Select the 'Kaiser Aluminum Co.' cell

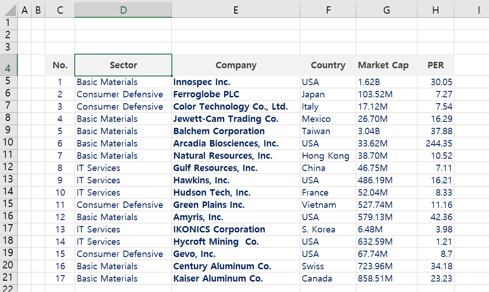[x=236, y=279]
